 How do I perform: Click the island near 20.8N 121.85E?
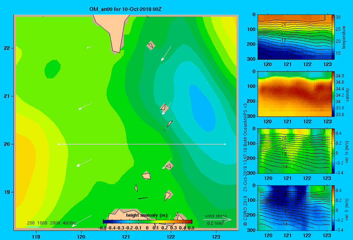[x=164, y=107]
